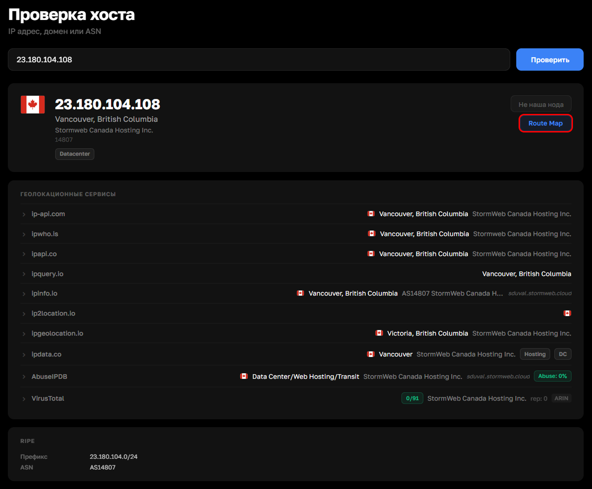Click the ASN value AS14807

102,467
